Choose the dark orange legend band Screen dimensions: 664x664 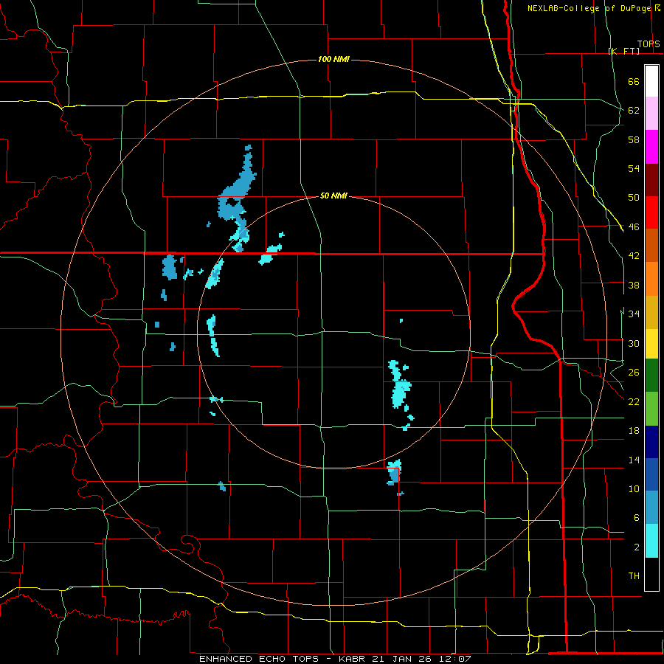point(651,246)
